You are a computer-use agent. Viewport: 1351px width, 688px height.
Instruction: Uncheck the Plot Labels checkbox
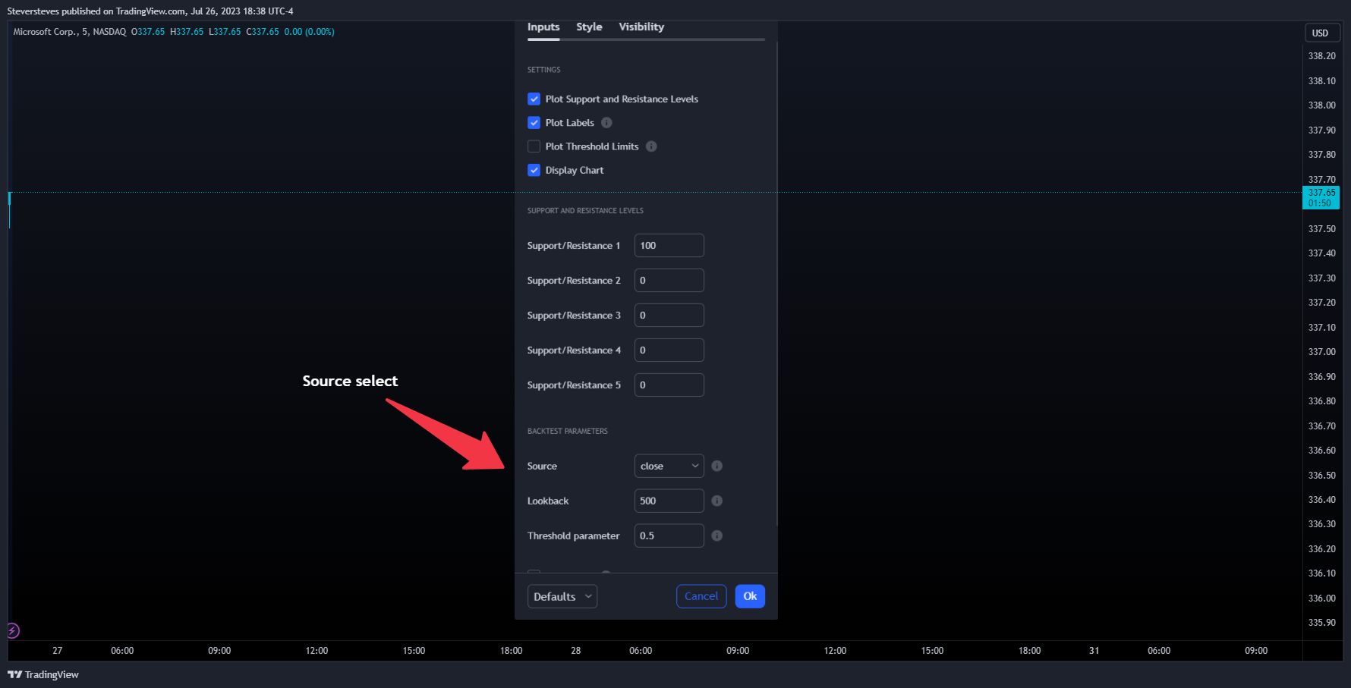point(534,123)
